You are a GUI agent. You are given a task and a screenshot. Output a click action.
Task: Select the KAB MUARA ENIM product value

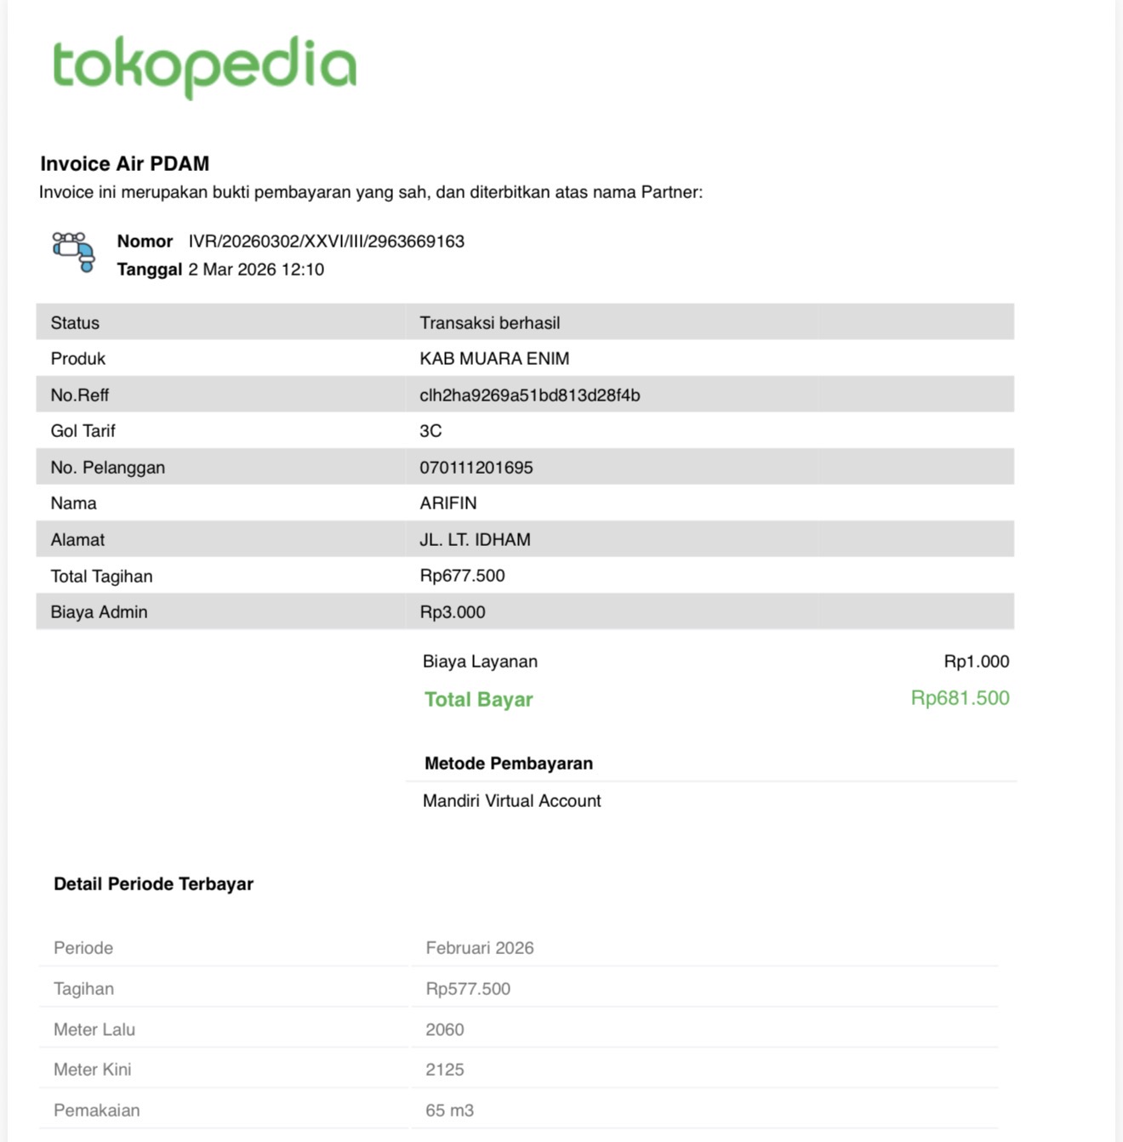pos(494,359)
